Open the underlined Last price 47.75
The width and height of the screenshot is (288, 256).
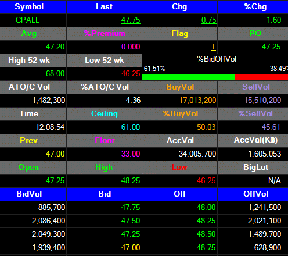coord(131,20)
